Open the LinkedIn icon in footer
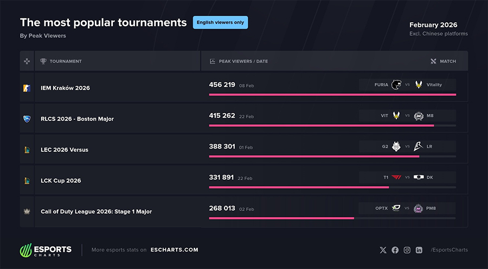This screenshot has height=269, width=488. pos(419,250)
